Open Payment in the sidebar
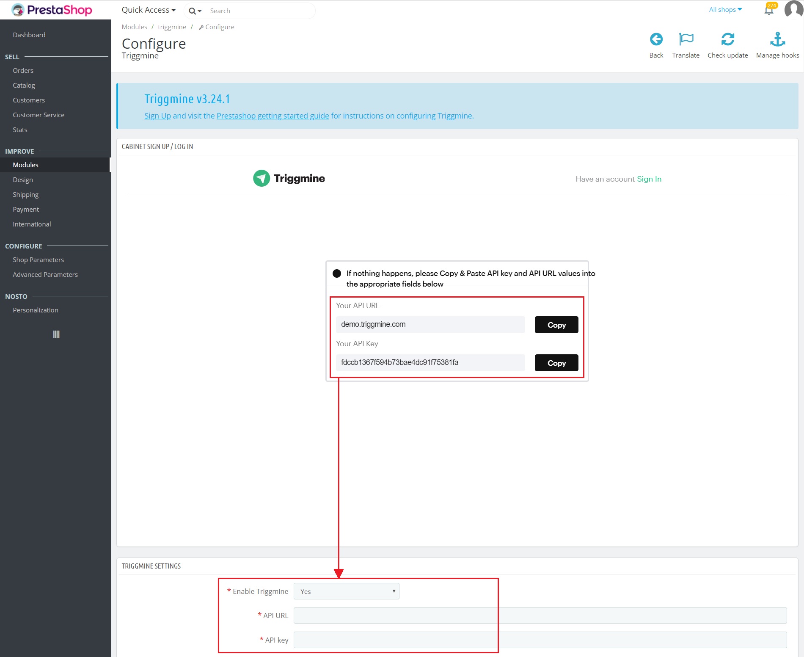This screenshot has height=657, width=804. 26,209
